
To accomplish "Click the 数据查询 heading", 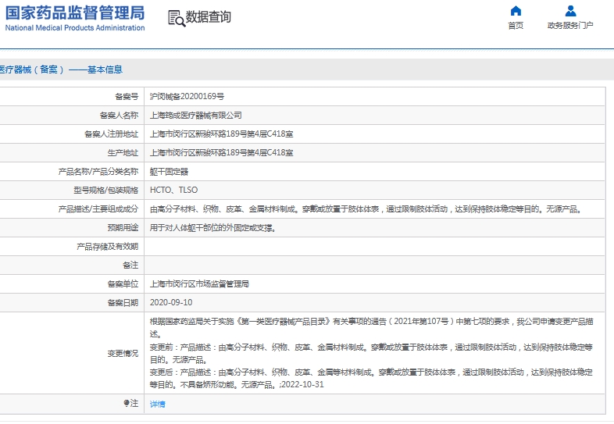I will point(208,17).
